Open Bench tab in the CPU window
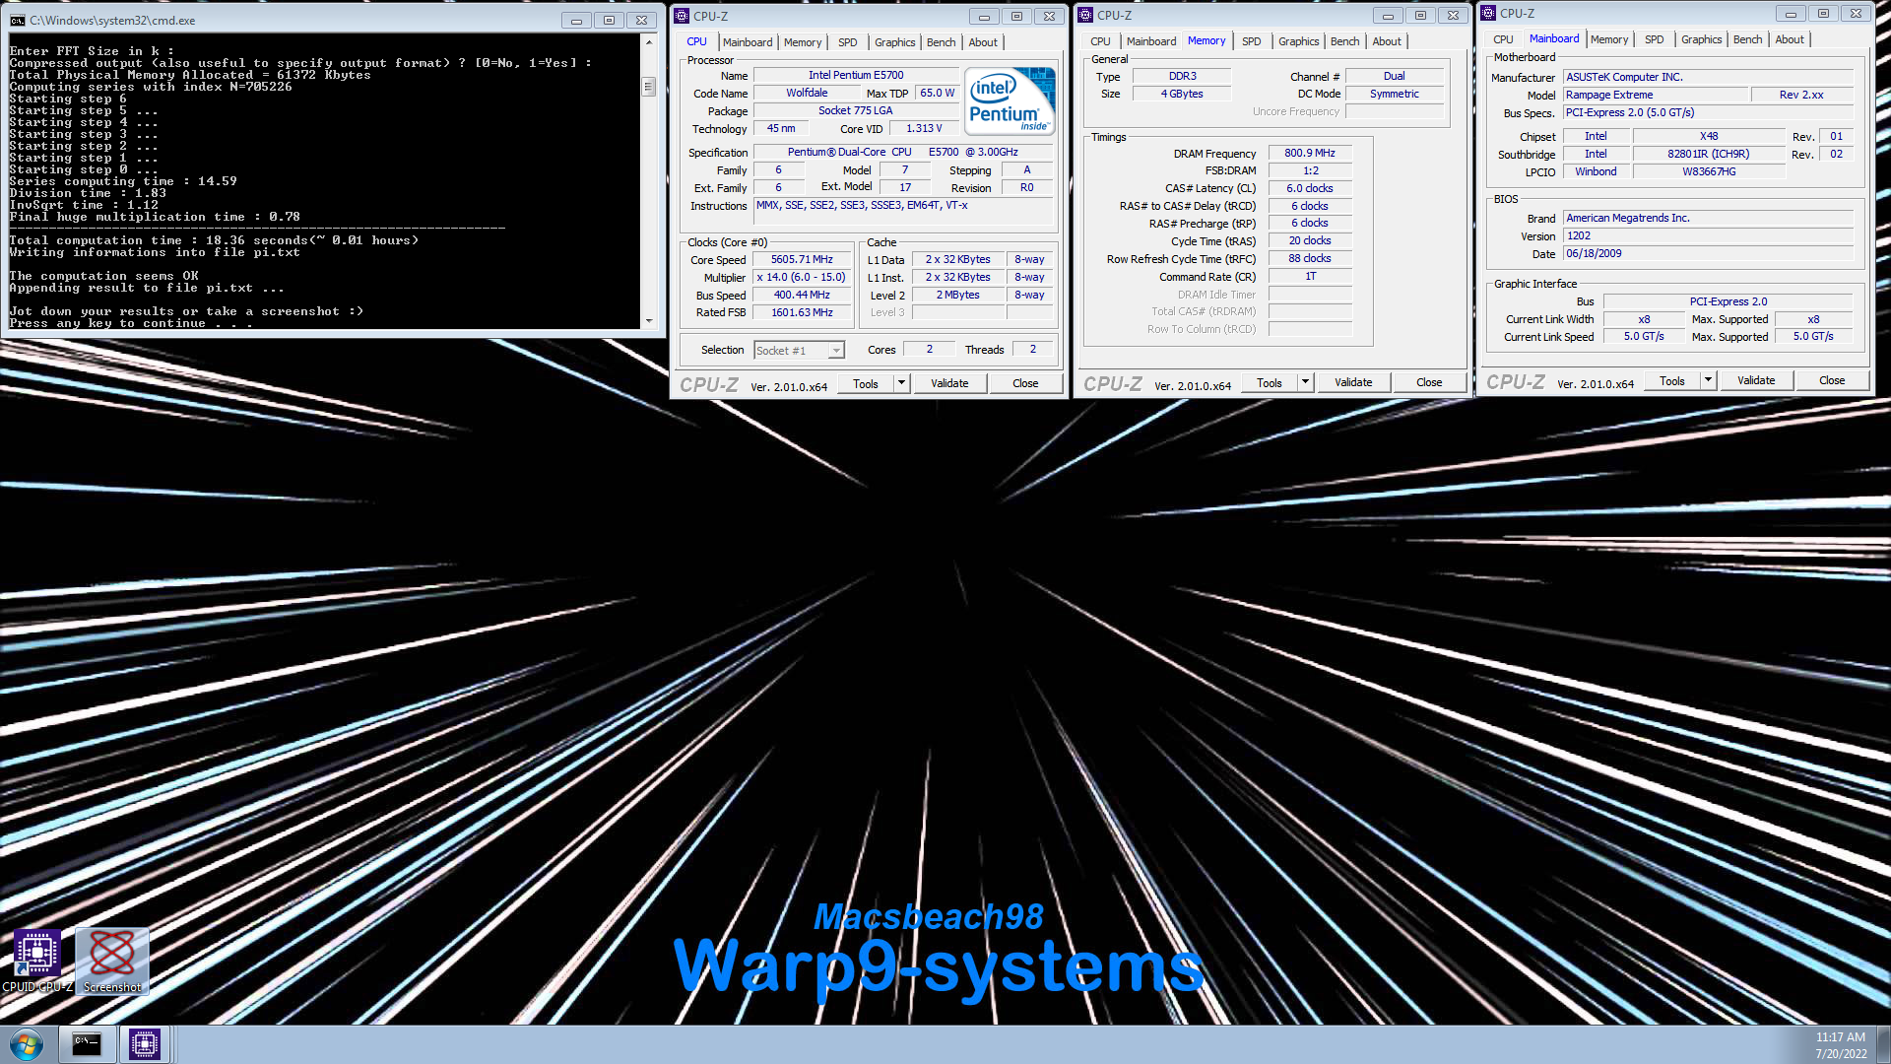The image size is (1891, 1064). (942, 42)
